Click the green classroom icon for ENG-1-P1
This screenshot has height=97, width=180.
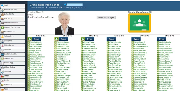(30, 39)
